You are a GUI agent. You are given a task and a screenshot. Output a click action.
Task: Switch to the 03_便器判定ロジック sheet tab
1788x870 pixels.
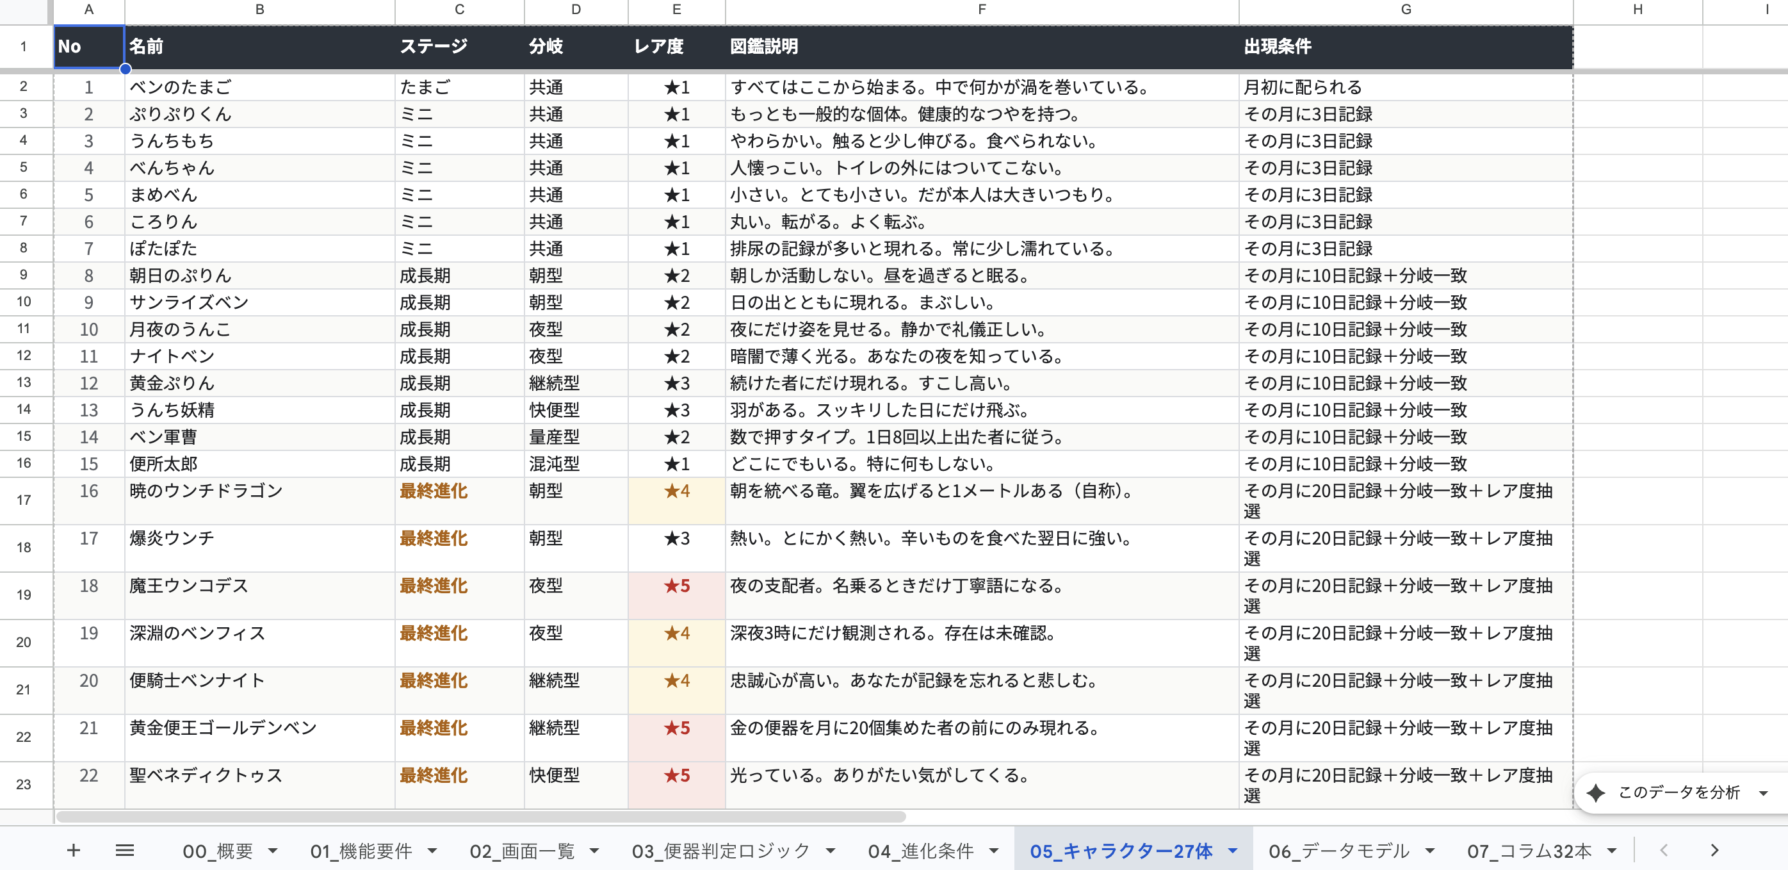[x=720, y=851]
